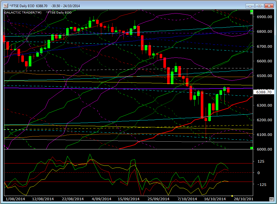Click the 6800.00 price axis label

(264, 32)
